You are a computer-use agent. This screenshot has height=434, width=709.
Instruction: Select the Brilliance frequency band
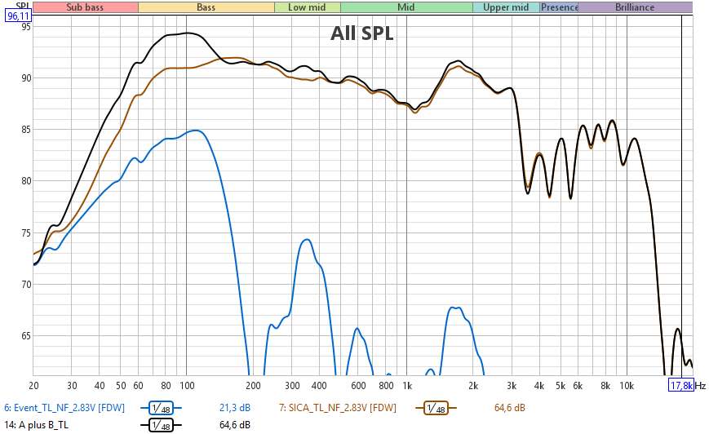635,7
